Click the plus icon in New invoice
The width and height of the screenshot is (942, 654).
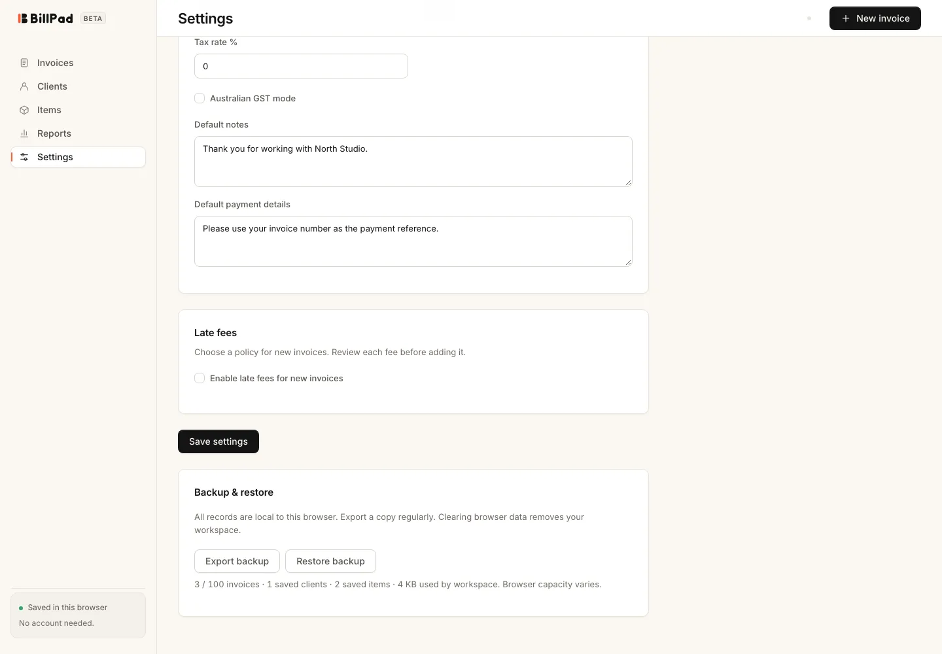click(x=846, y=18)
